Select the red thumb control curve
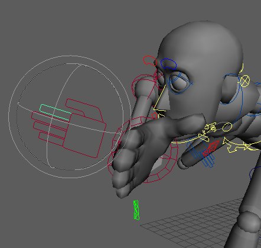This screenshot has width=261, height=248. coord(84,110)
